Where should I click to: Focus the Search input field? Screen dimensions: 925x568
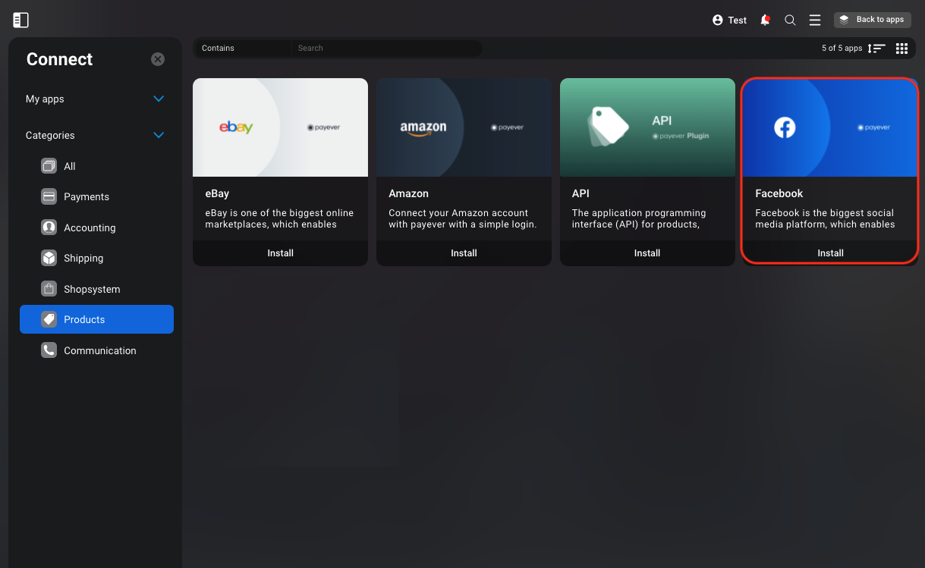387,48
